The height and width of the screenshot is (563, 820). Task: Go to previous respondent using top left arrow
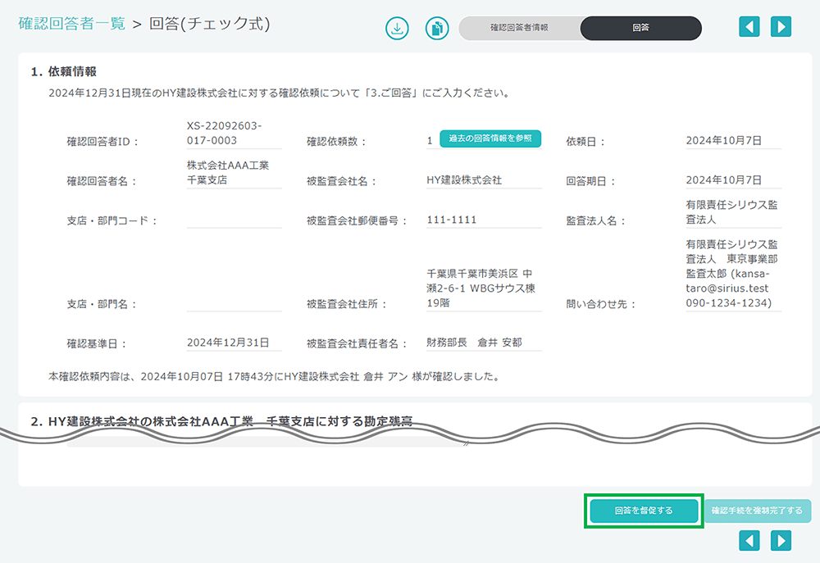pos(749,27)
